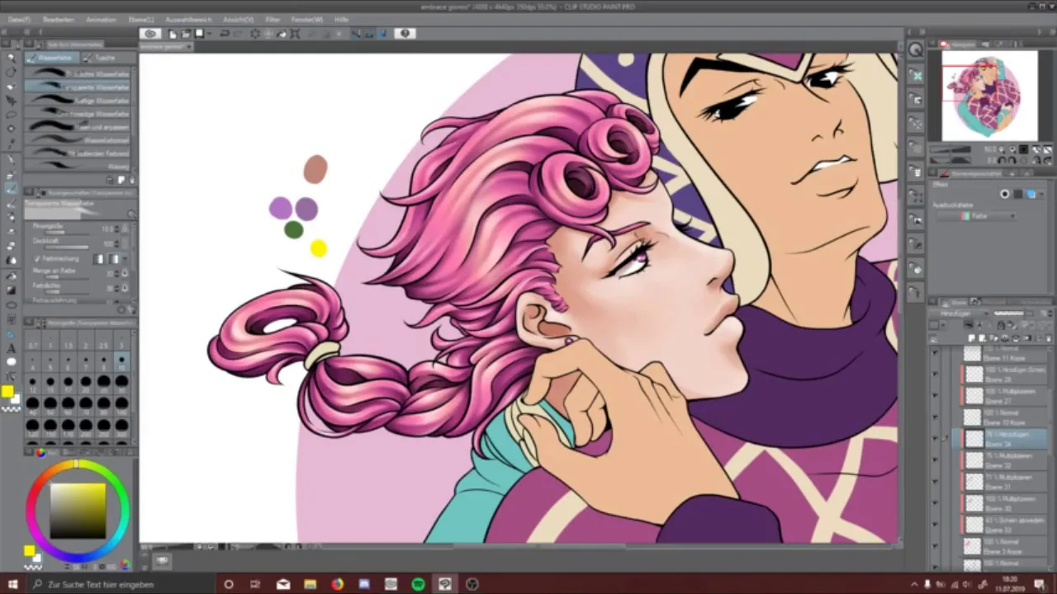This screenshot has width=1057, height=594.
Task: Open Windows Start menu
Action: 15,584
